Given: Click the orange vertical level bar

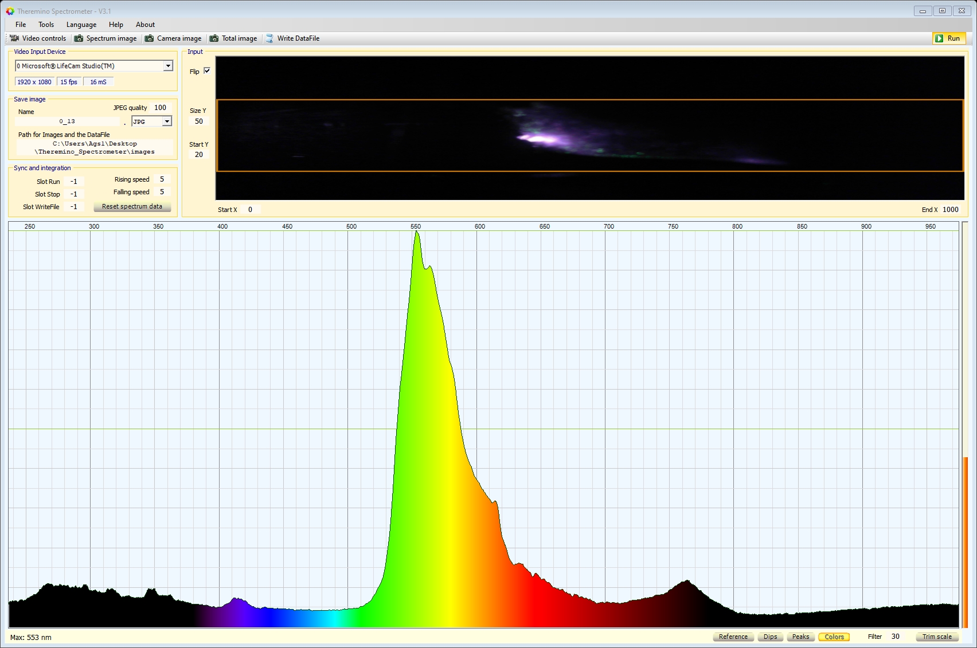Looking at the screenshot, I should click(x=966, y=541).
